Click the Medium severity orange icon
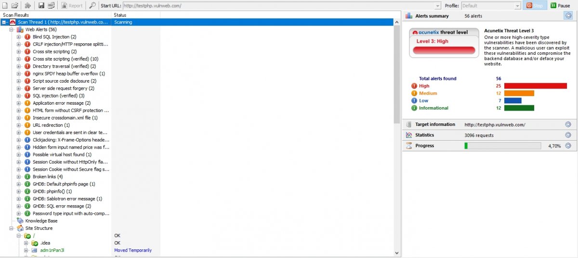This screenshot has width=578, height=258. tap(414, 93)
